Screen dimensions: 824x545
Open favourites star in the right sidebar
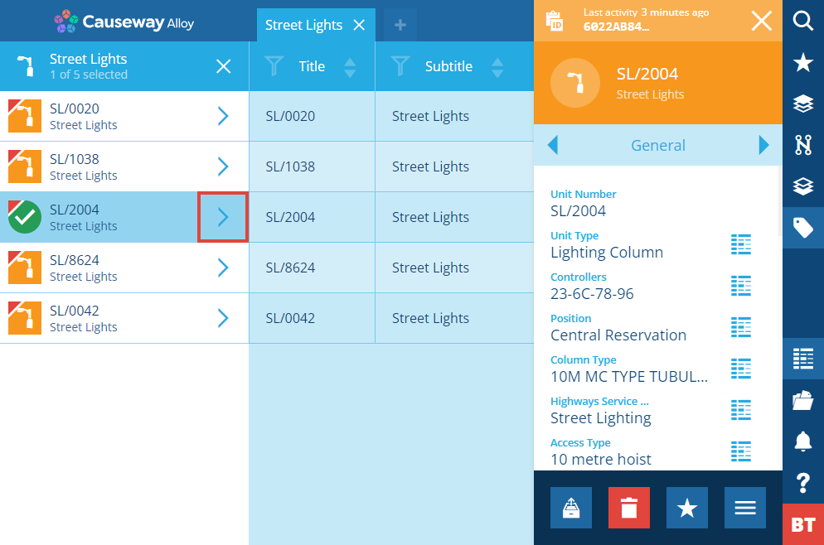[x=803, y=62]
